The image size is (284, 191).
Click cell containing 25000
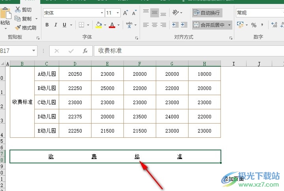[x=107, y=88]
